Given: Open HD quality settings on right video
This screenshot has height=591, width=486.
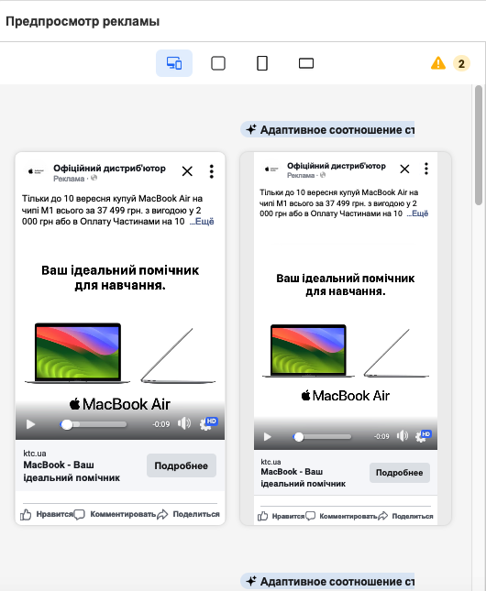Looking at the screenshot, I should [423, 436].
